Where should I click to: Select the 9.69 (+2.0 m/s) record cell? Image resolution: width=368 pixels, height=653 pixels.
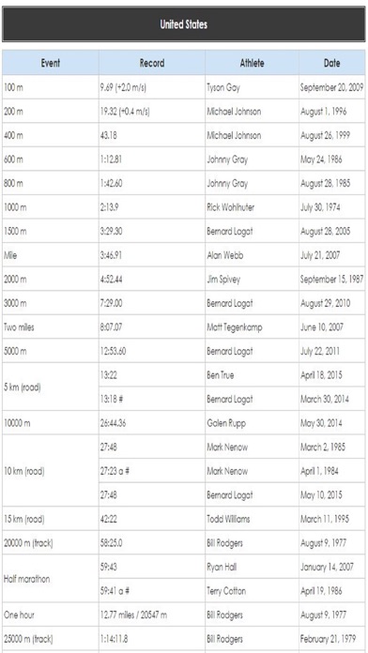coord(123,88)
